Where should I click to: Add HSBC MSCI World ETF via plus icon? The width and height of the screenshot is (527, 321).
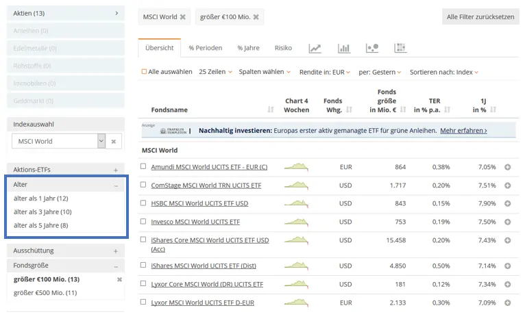pos(508,203)
